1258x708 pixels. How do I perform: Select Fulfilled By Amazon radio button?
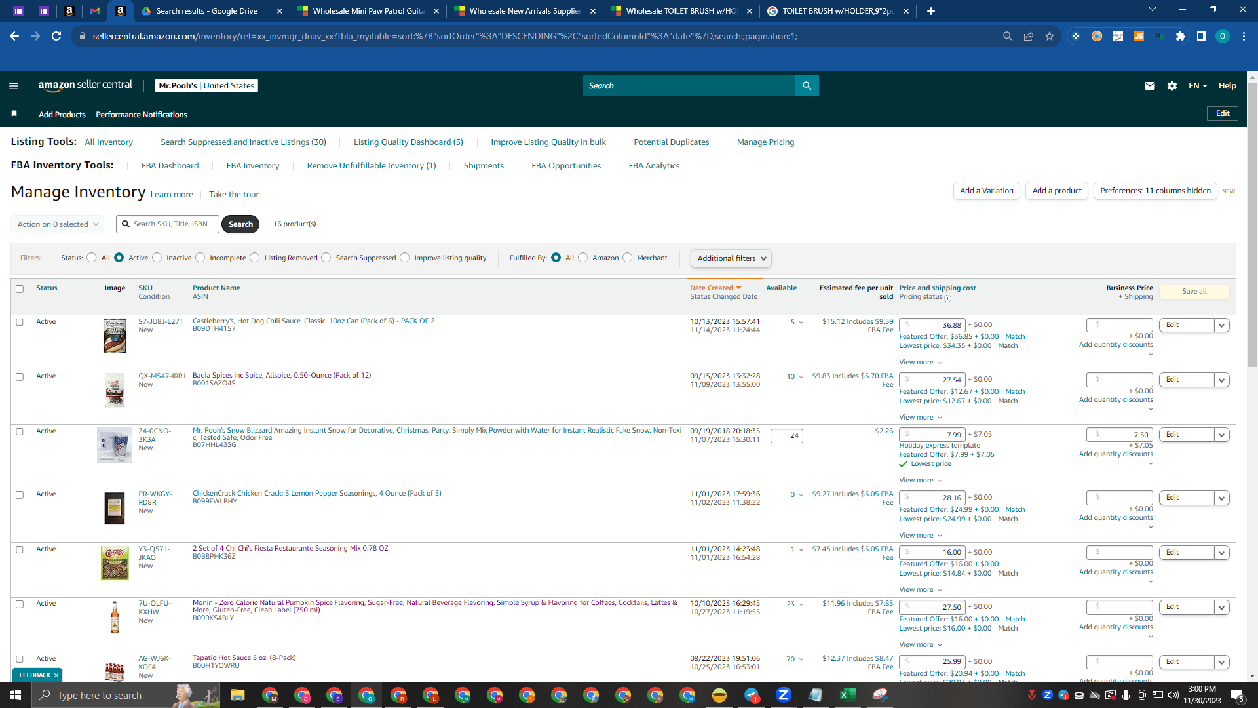[x=583, y=258]
